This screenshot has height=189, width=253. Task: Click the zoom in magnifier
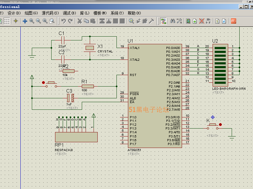[x=32, y=21]
